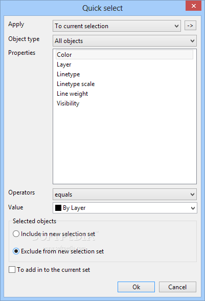Expand the Object type combo box

(125, 41)
